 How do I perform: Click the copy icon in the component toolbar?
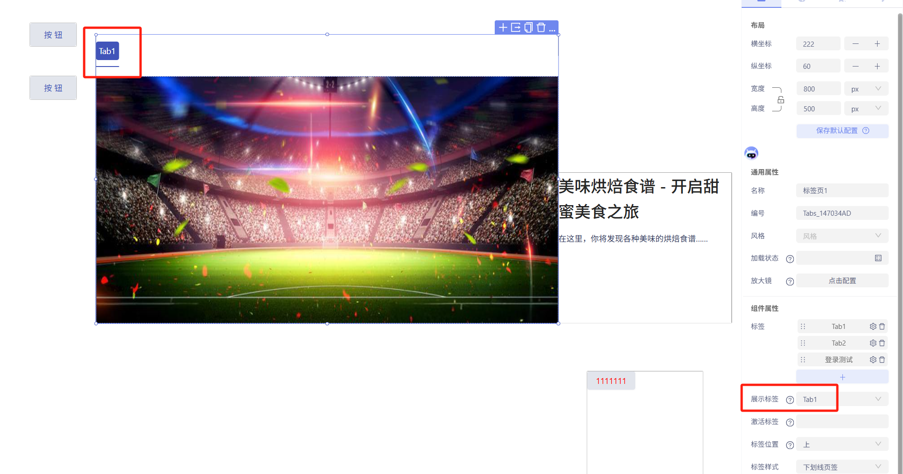click(528, 28)
